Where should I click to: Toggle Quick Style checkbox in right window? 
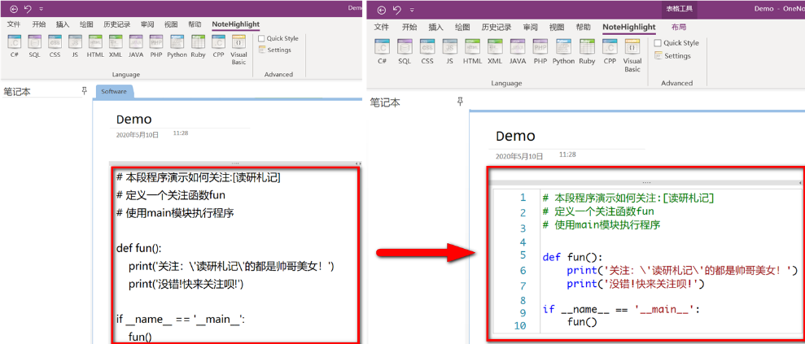coord(658,43)
